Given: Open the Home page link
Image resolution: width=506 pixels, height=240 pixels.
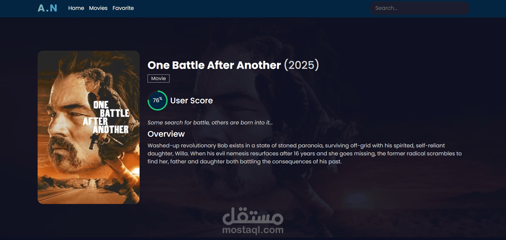Looking at the screenshot, I should click(76, 8).
